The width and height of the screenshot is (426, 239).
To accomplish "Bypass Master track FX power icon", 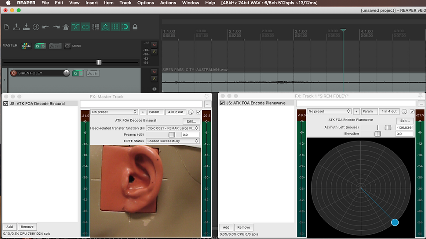I will 43,46.
